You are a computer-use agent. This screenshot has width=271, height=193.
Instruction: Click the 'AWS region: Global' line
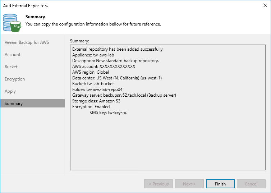click(91, 72)
